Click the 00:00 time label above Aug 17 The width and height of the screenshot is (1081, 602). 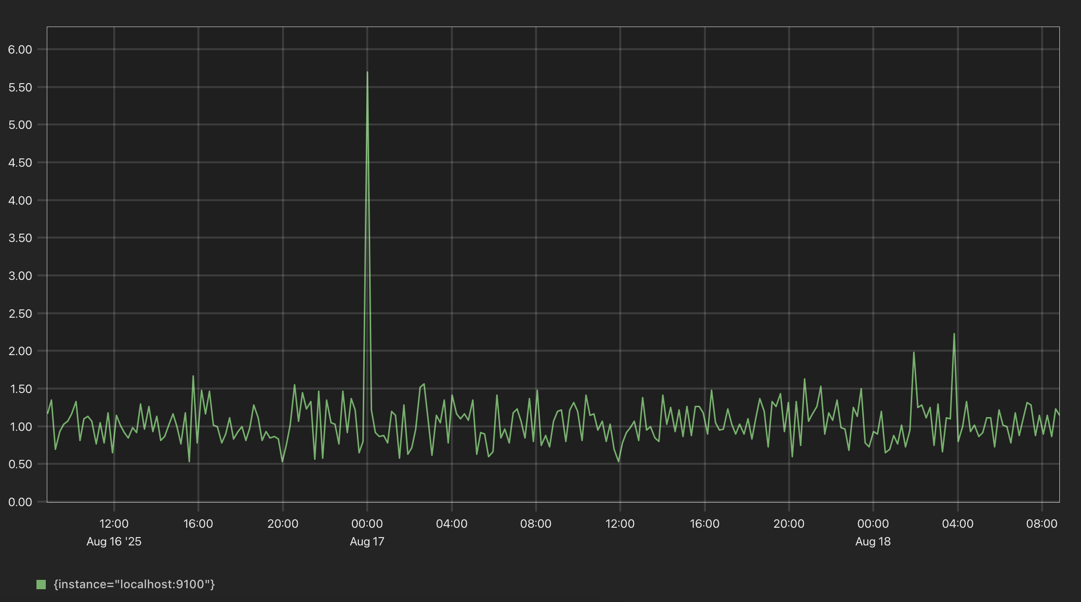point(367,524)
